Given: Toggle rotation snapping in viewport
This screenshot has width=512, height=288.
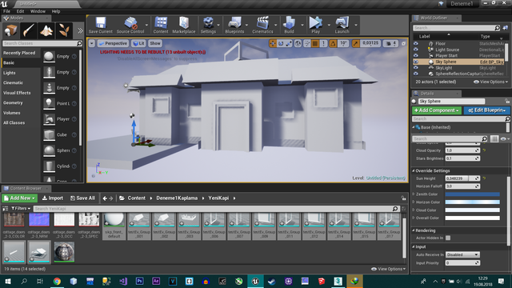Looking at the screenshot, I should (333, 43).
